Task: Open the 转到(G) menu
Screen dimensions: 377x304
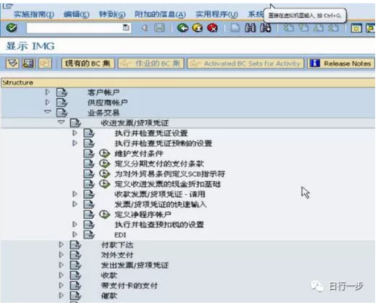Action: click(x=112, y=14)
